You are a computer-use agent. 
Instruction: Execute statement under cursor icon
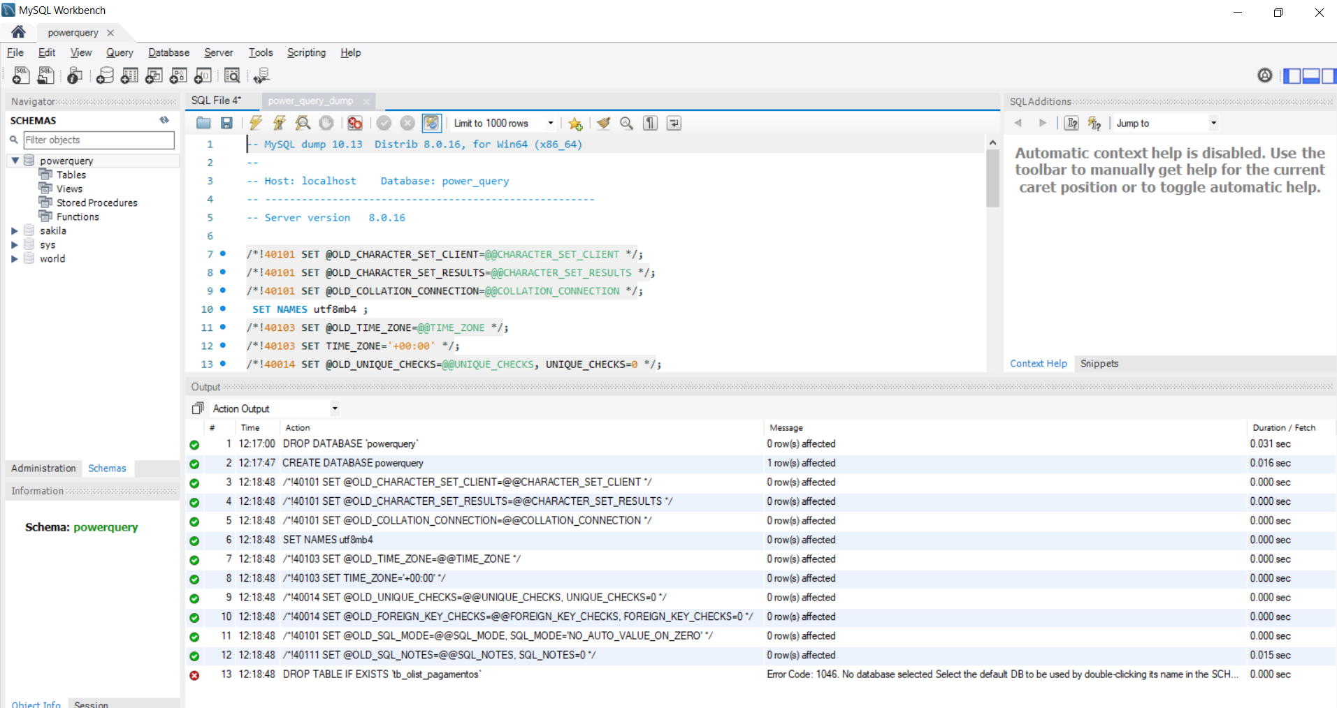tap(279, 123)
